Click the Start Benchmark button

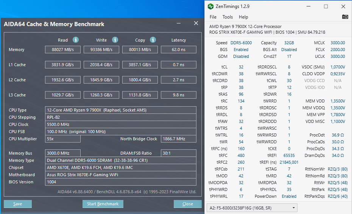click(103, 204)
